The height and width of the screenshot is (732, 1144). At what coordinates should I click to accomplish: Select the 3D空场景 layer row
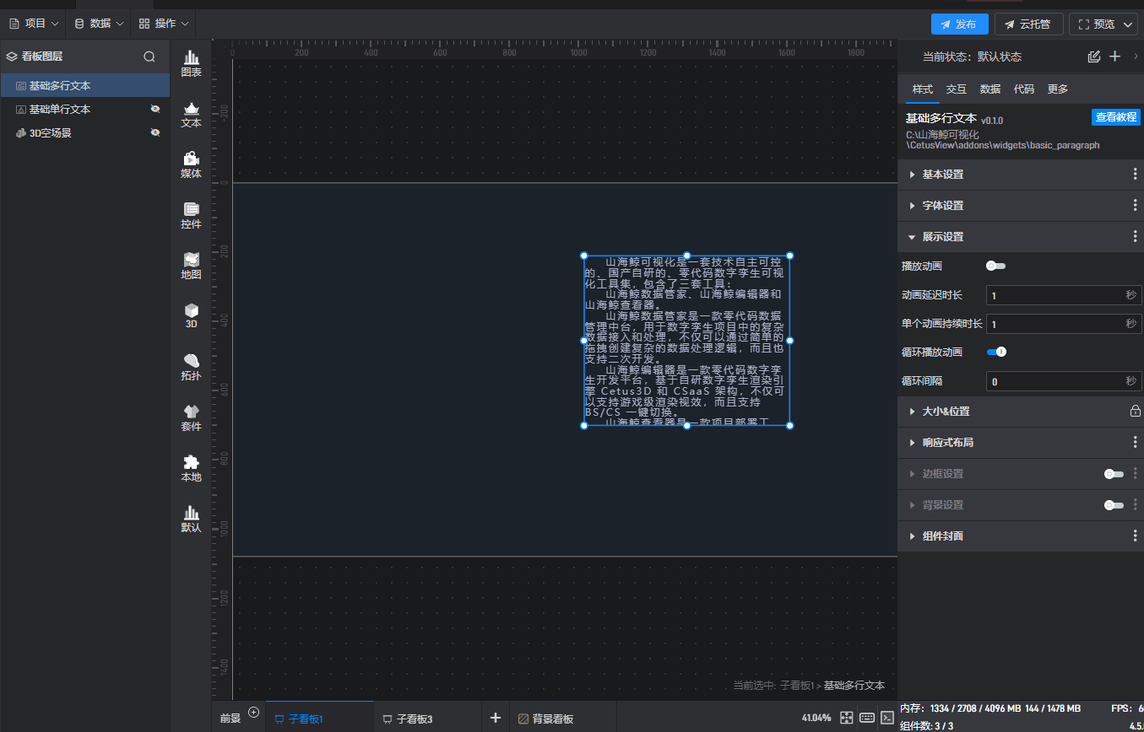coord(84,132)
